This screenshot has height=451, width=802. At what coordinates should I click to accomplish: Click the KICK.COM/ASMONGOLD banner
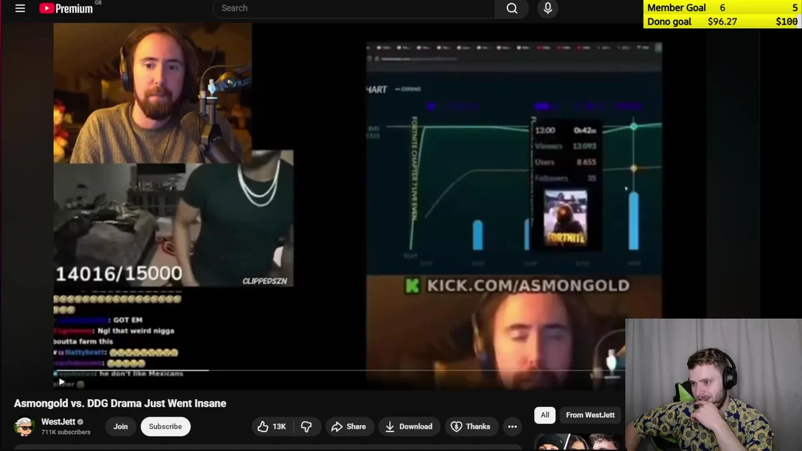(518, 286)
